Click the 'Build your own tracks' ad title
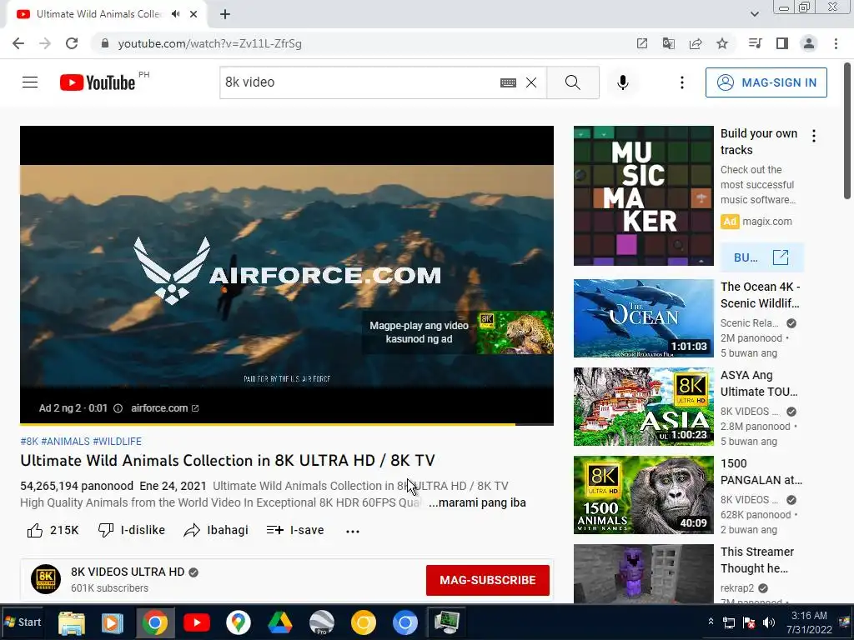 tap(759, 142)
